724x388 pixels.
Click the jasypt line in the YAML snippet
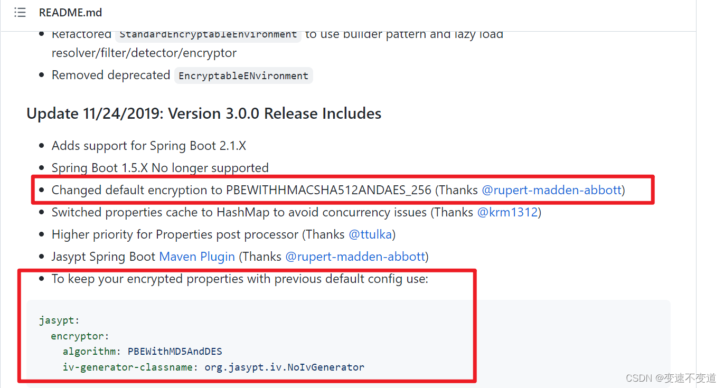59,320
